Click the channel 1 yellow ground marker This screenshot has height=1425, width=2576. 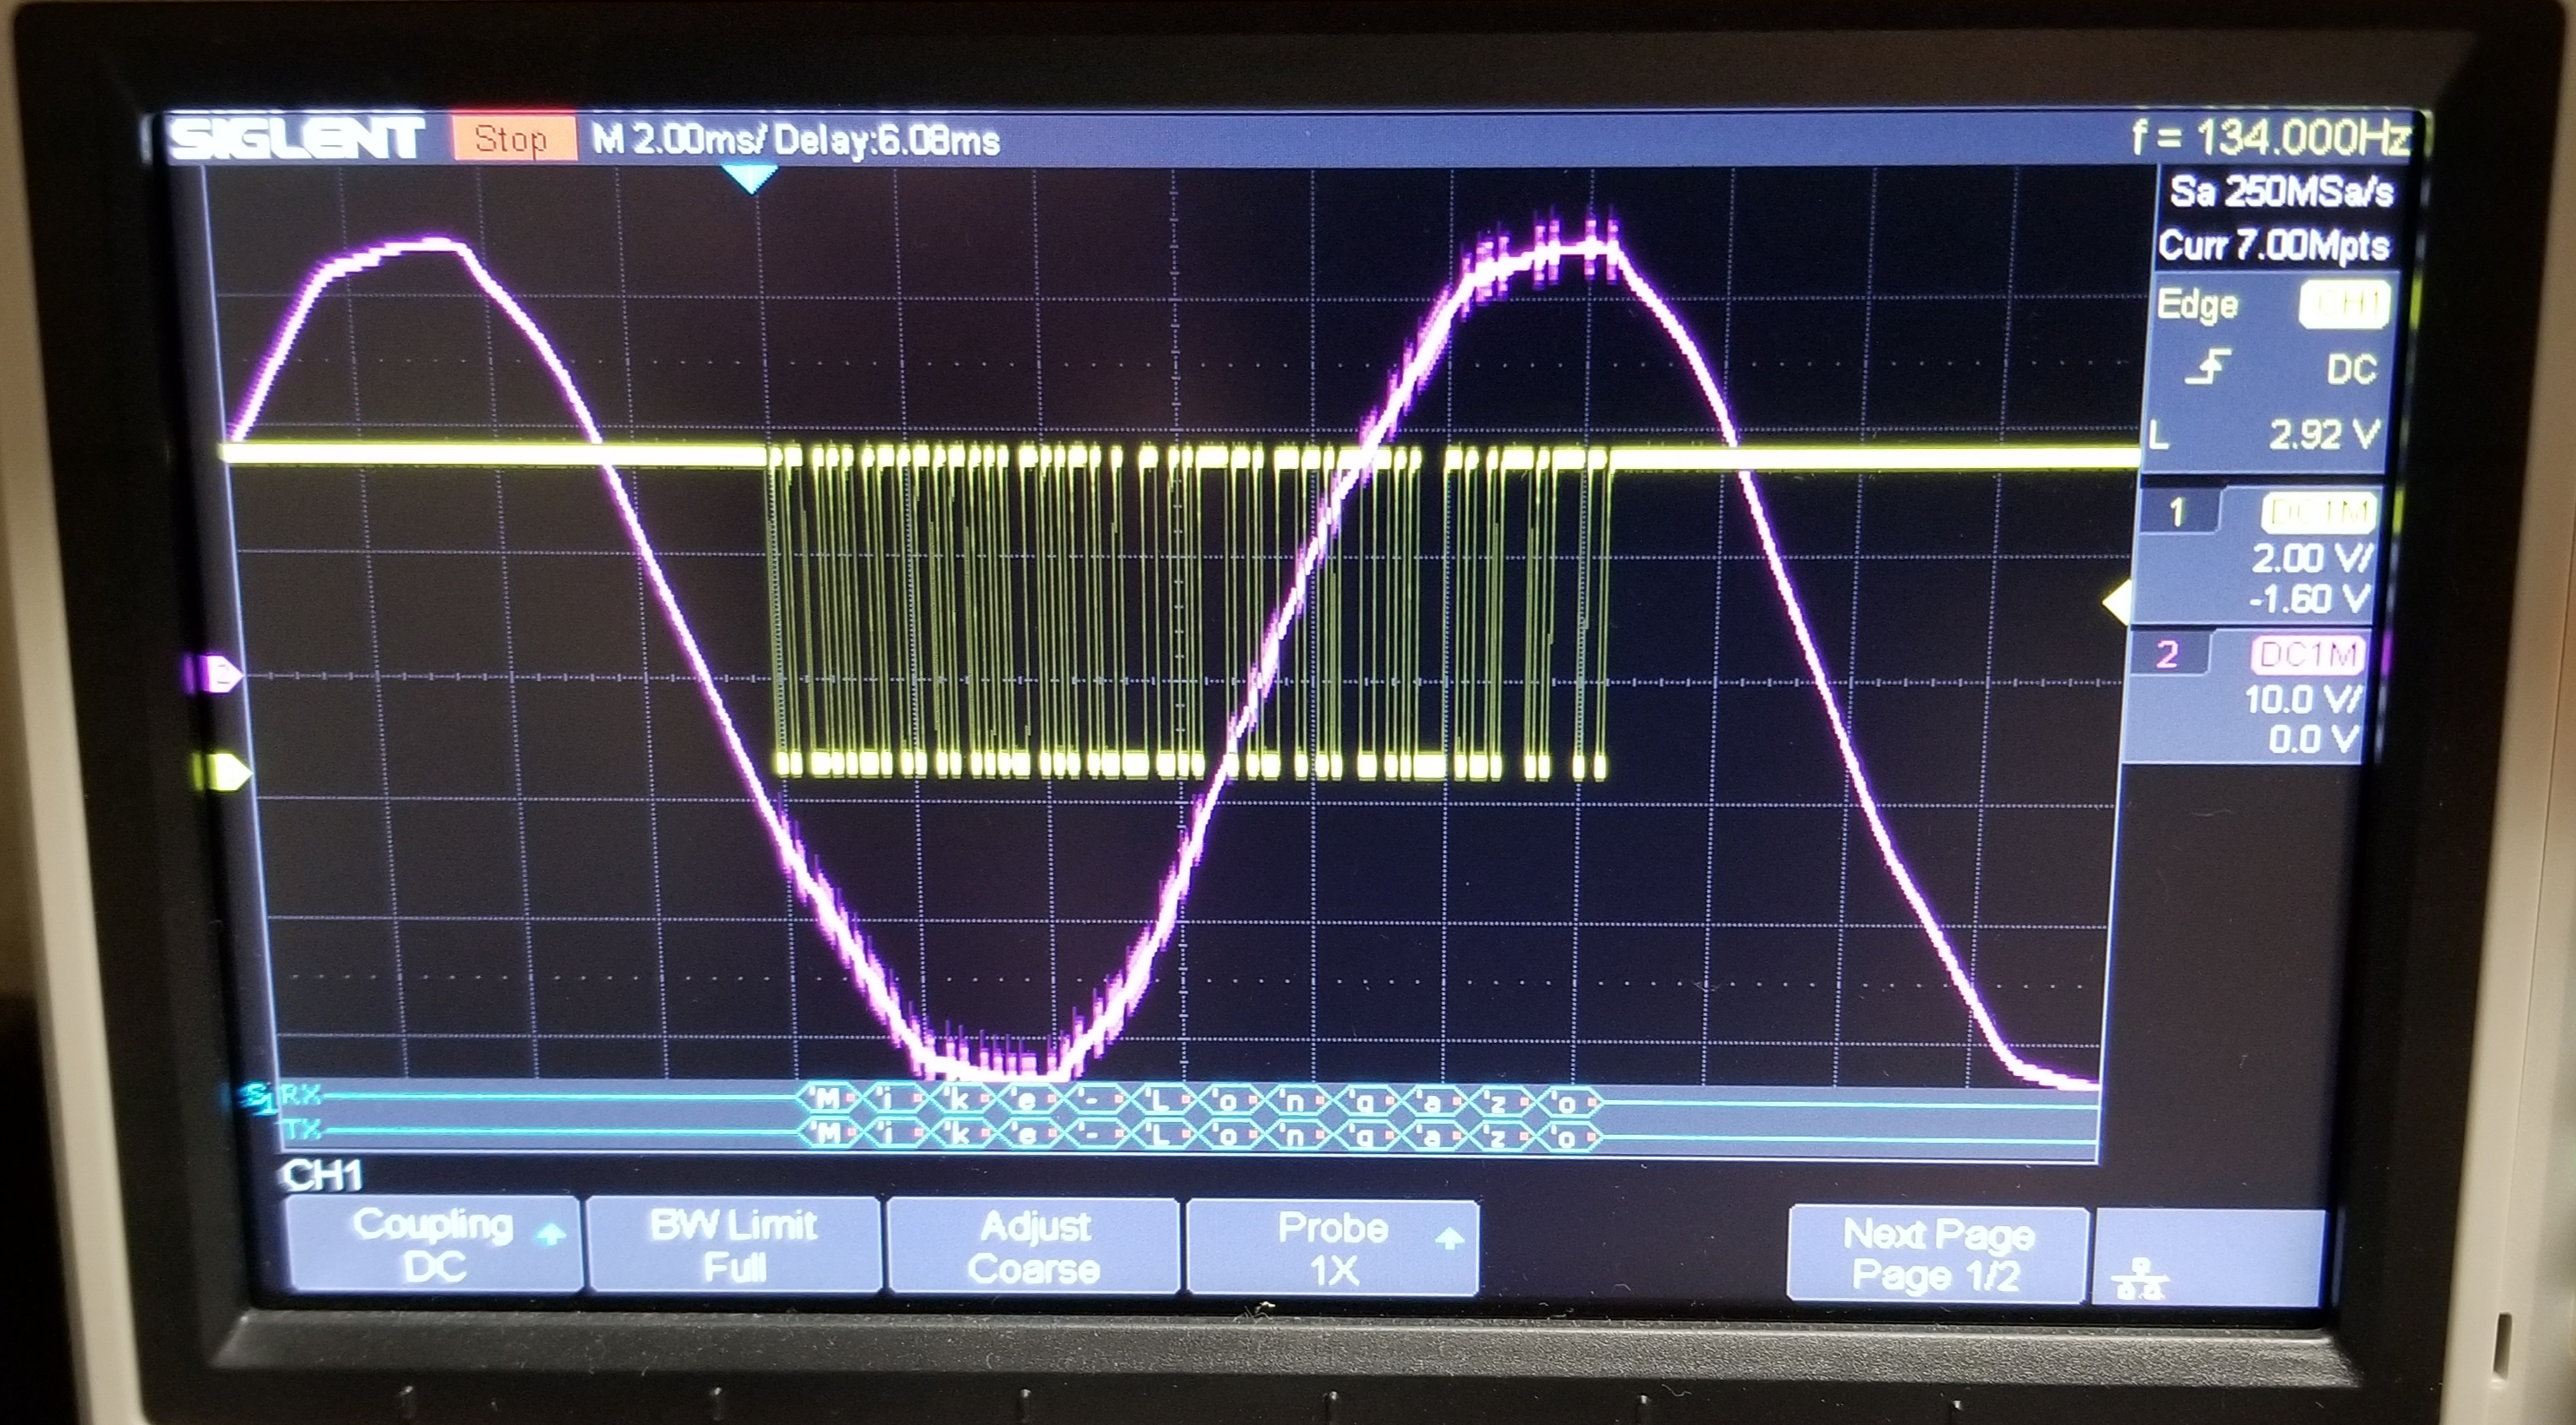coord(230,771)
